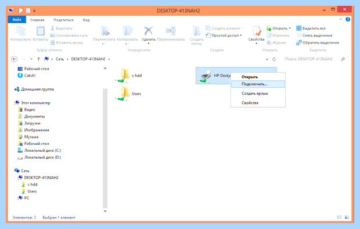Screen dimensions: 360x229
Task: Open Документы in the navigation pane
Action: coord(31,116)
